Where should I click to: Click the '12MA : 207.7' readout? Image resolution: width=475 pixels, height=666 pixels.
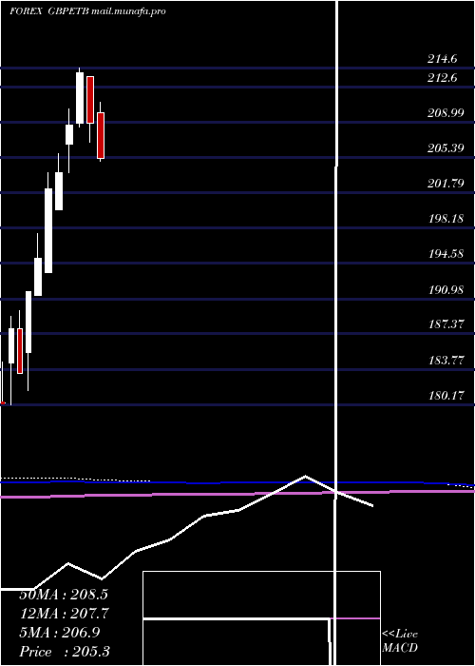[64, 614]
